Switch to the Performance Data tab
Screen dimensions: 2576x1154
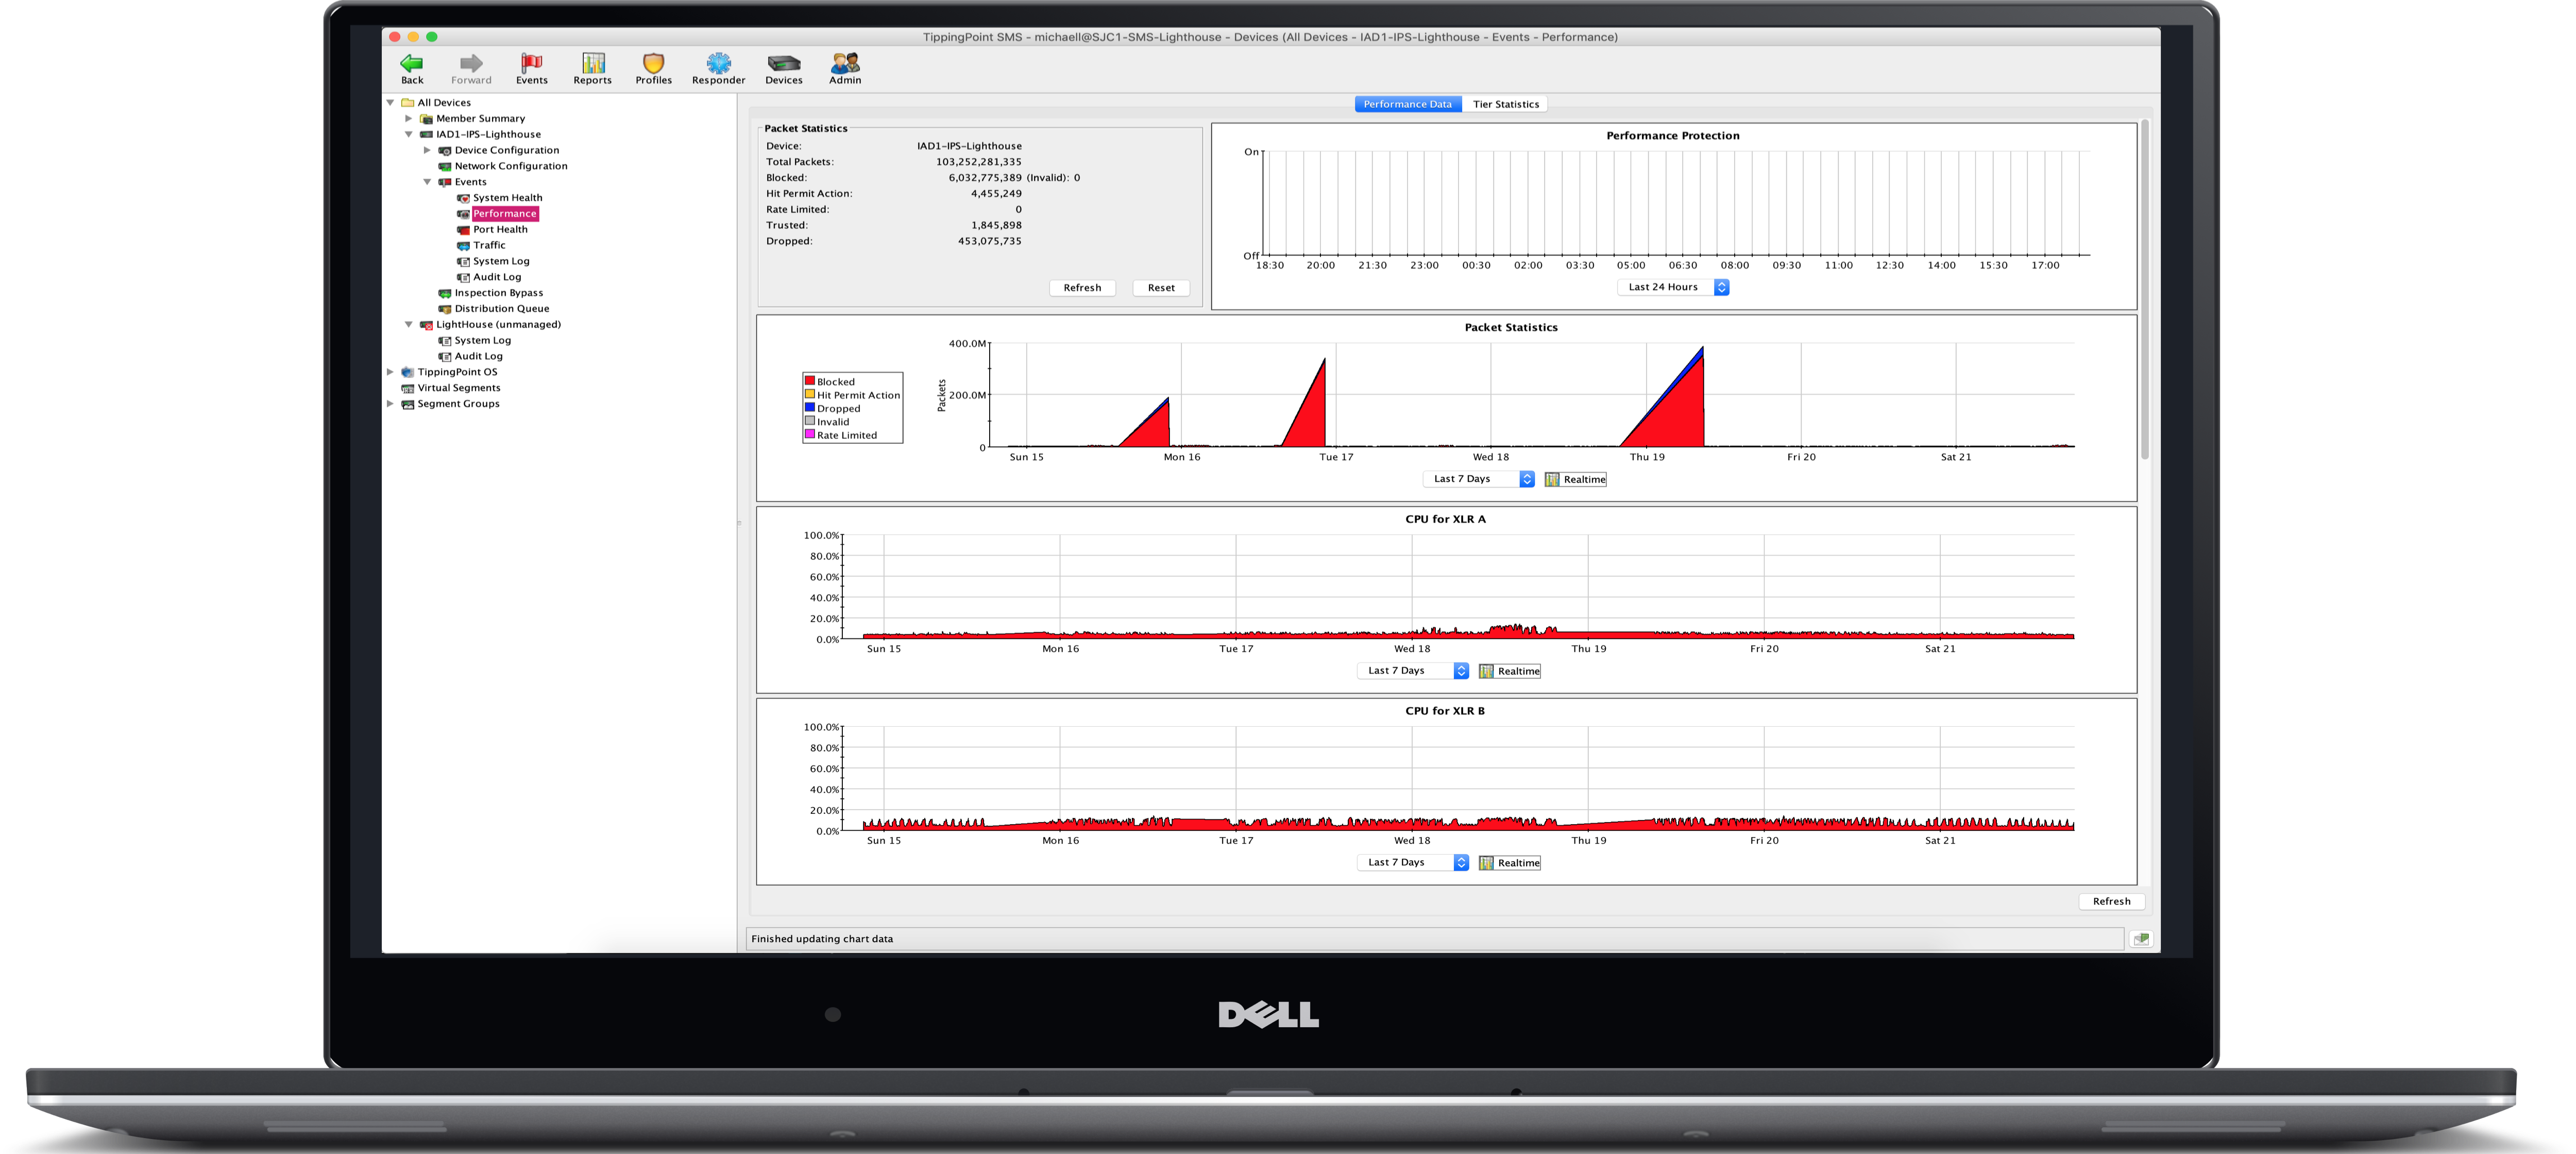pyautogui.click(x=1408, y=104)
